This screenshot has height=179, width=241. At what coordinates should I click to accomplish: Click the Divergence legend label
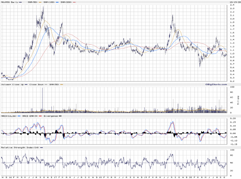[x=50, y=116]
